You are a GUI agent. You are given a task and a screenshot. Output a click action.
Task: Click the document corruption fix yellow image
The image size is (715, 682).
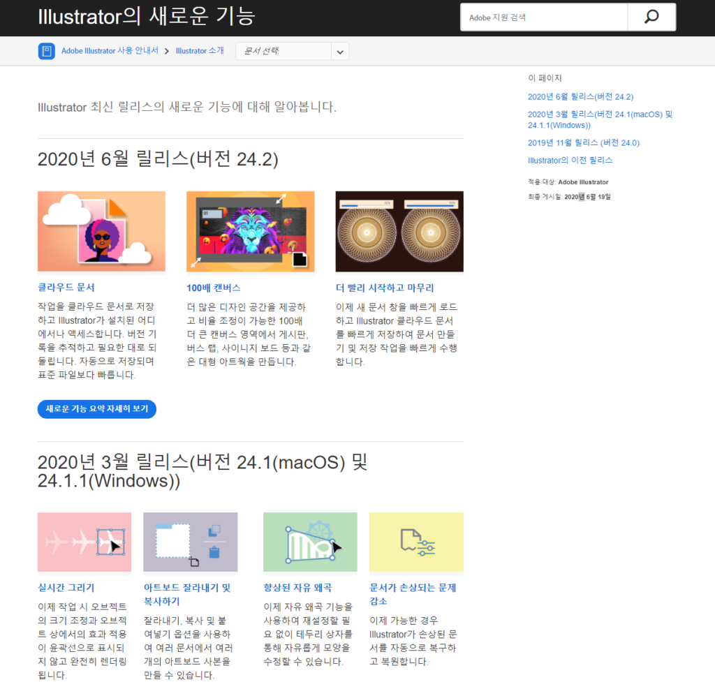(x=416, y=542)
